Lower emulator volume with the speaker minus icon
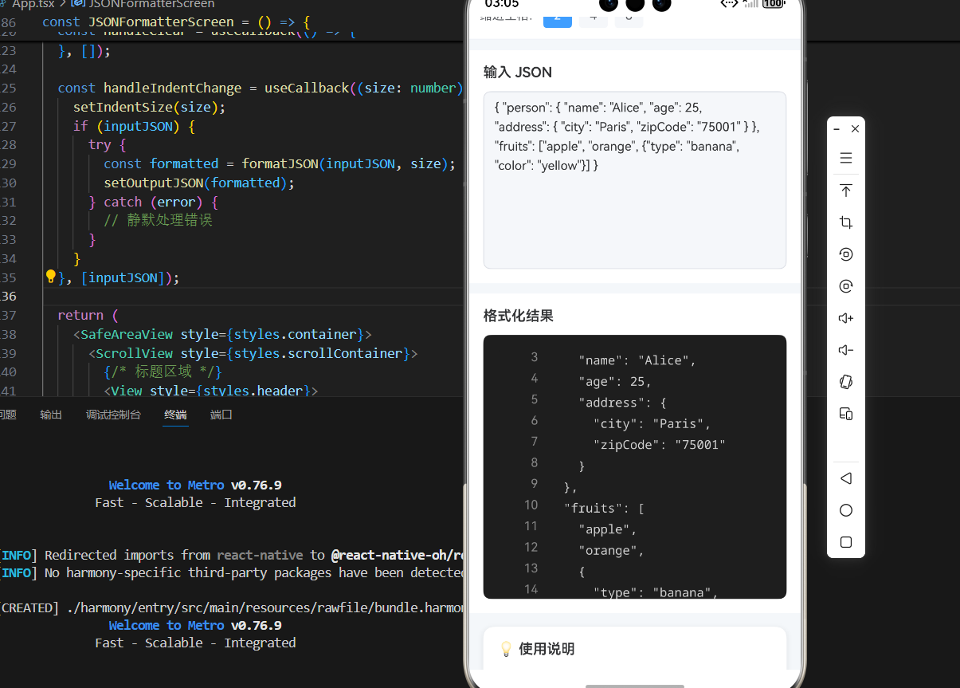Image resolution: width=960 pixels, height=688 pixels. point(846,350)
